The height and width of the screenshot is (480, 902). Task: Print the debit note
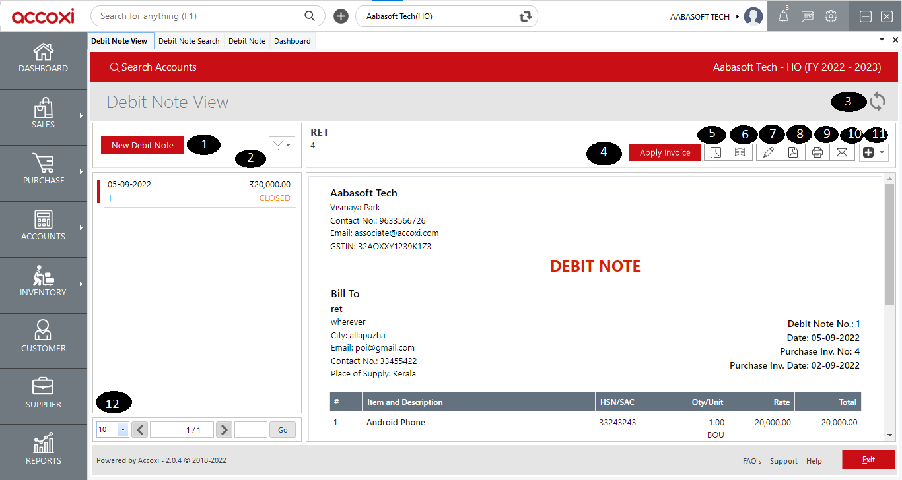(x=817, y=152)
